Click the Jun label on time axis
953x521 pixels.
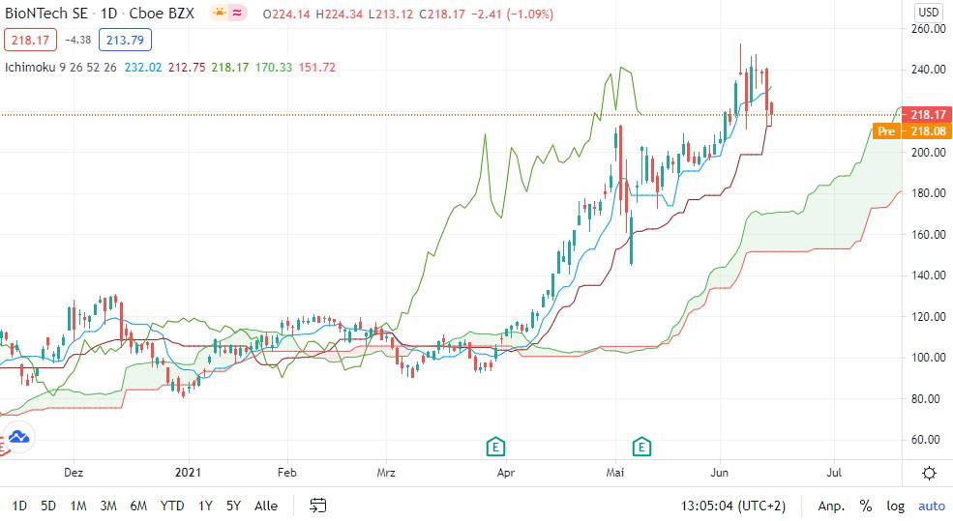click(x=720, y=473)
